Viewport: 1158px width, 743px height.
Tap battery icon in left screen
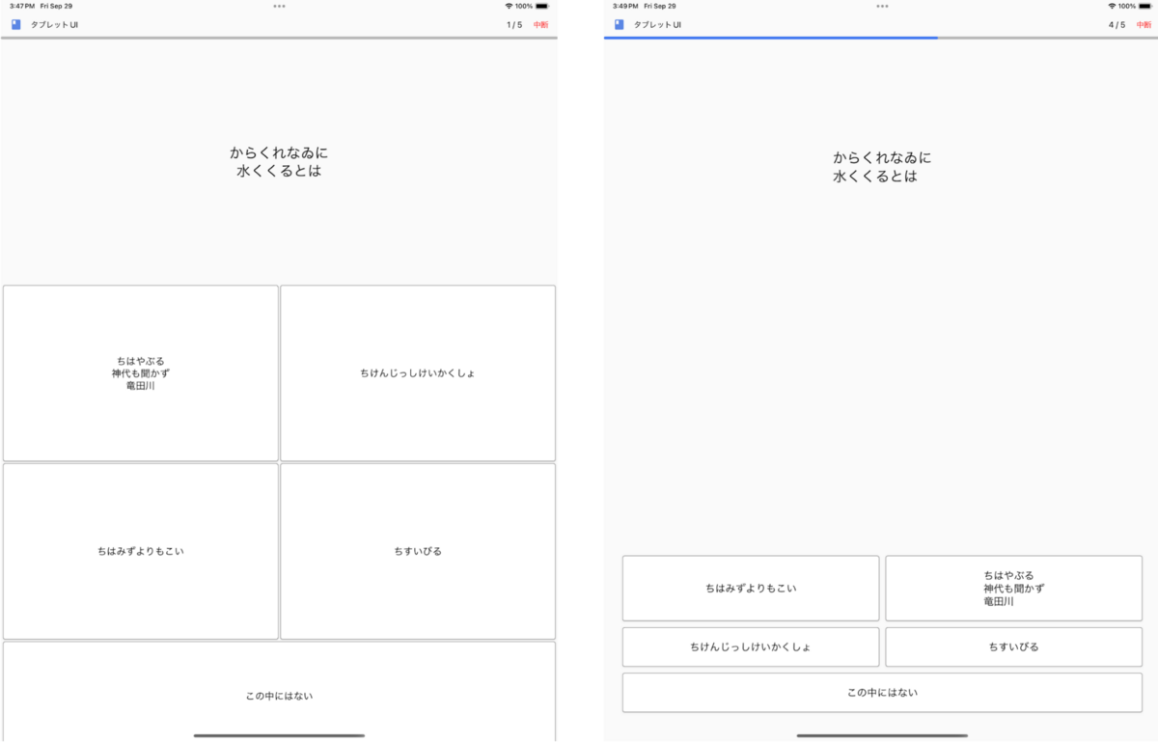(542, 6)
